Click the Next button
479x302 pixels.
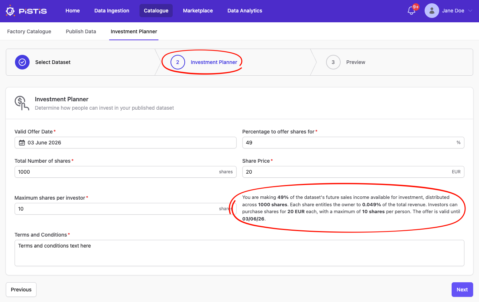(462, 290)
